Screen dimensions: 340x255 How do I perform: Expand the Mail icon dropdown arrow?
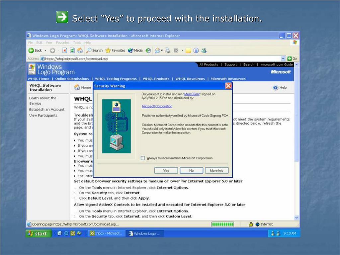(x=162, y=50)
